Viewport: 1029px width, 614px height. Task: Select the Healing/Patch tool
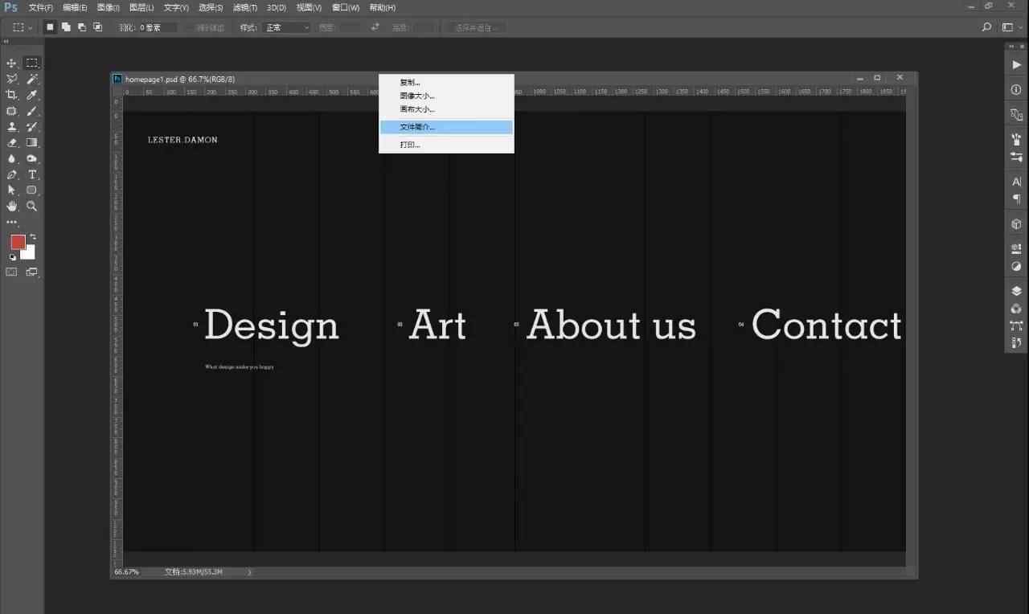click(11, 111)
